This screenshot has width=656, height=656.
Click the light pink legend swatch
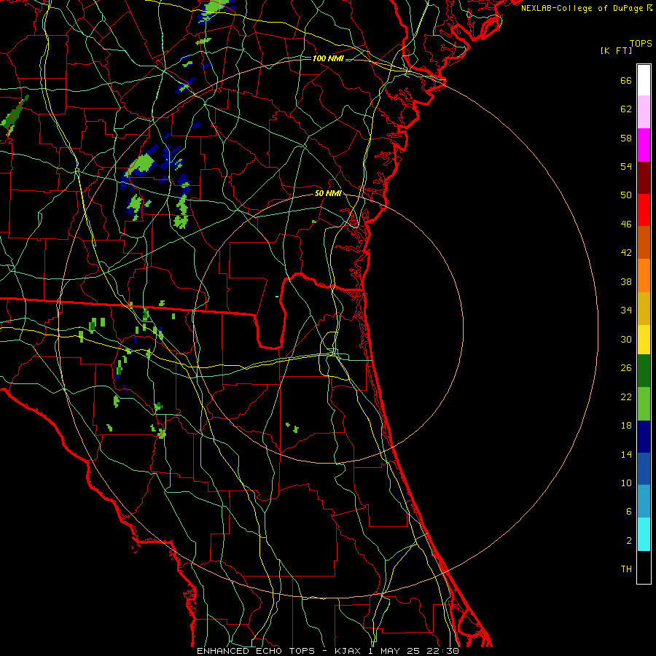click(x=644, y=112)
